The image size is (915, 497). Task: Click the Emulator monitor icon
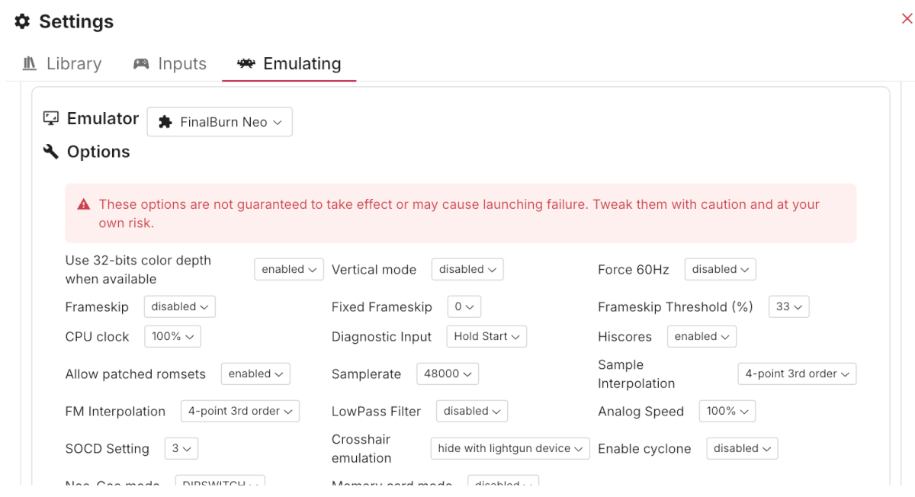point(51,118)
